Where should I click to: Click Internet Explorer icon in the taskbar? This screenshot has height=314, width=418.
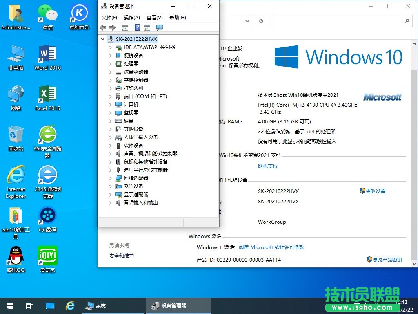click(70, 305)
